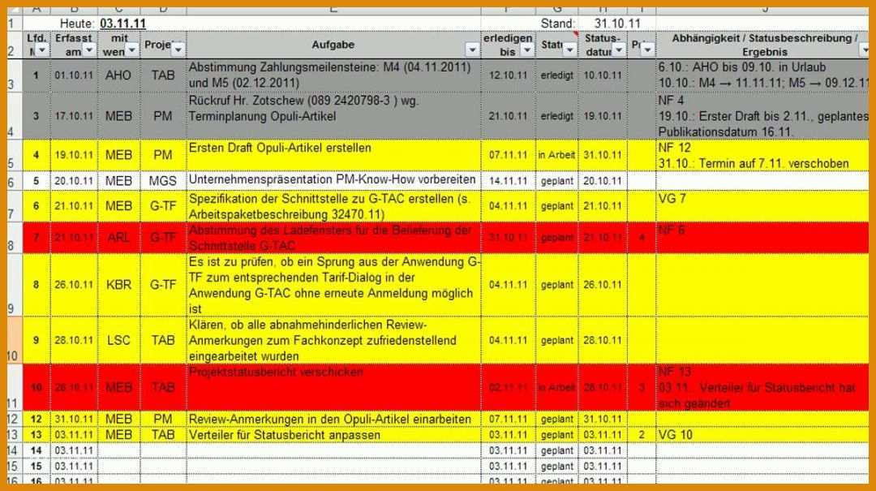Click the 'Stand:' label cell

coord(557,24)
